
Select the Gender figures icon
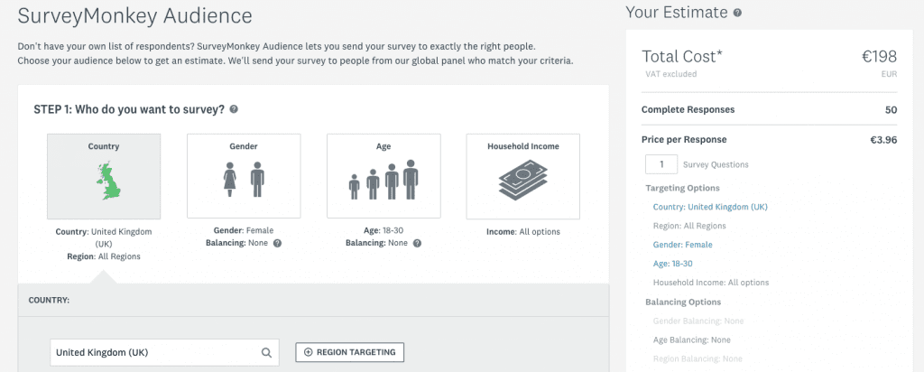[244, 179]
